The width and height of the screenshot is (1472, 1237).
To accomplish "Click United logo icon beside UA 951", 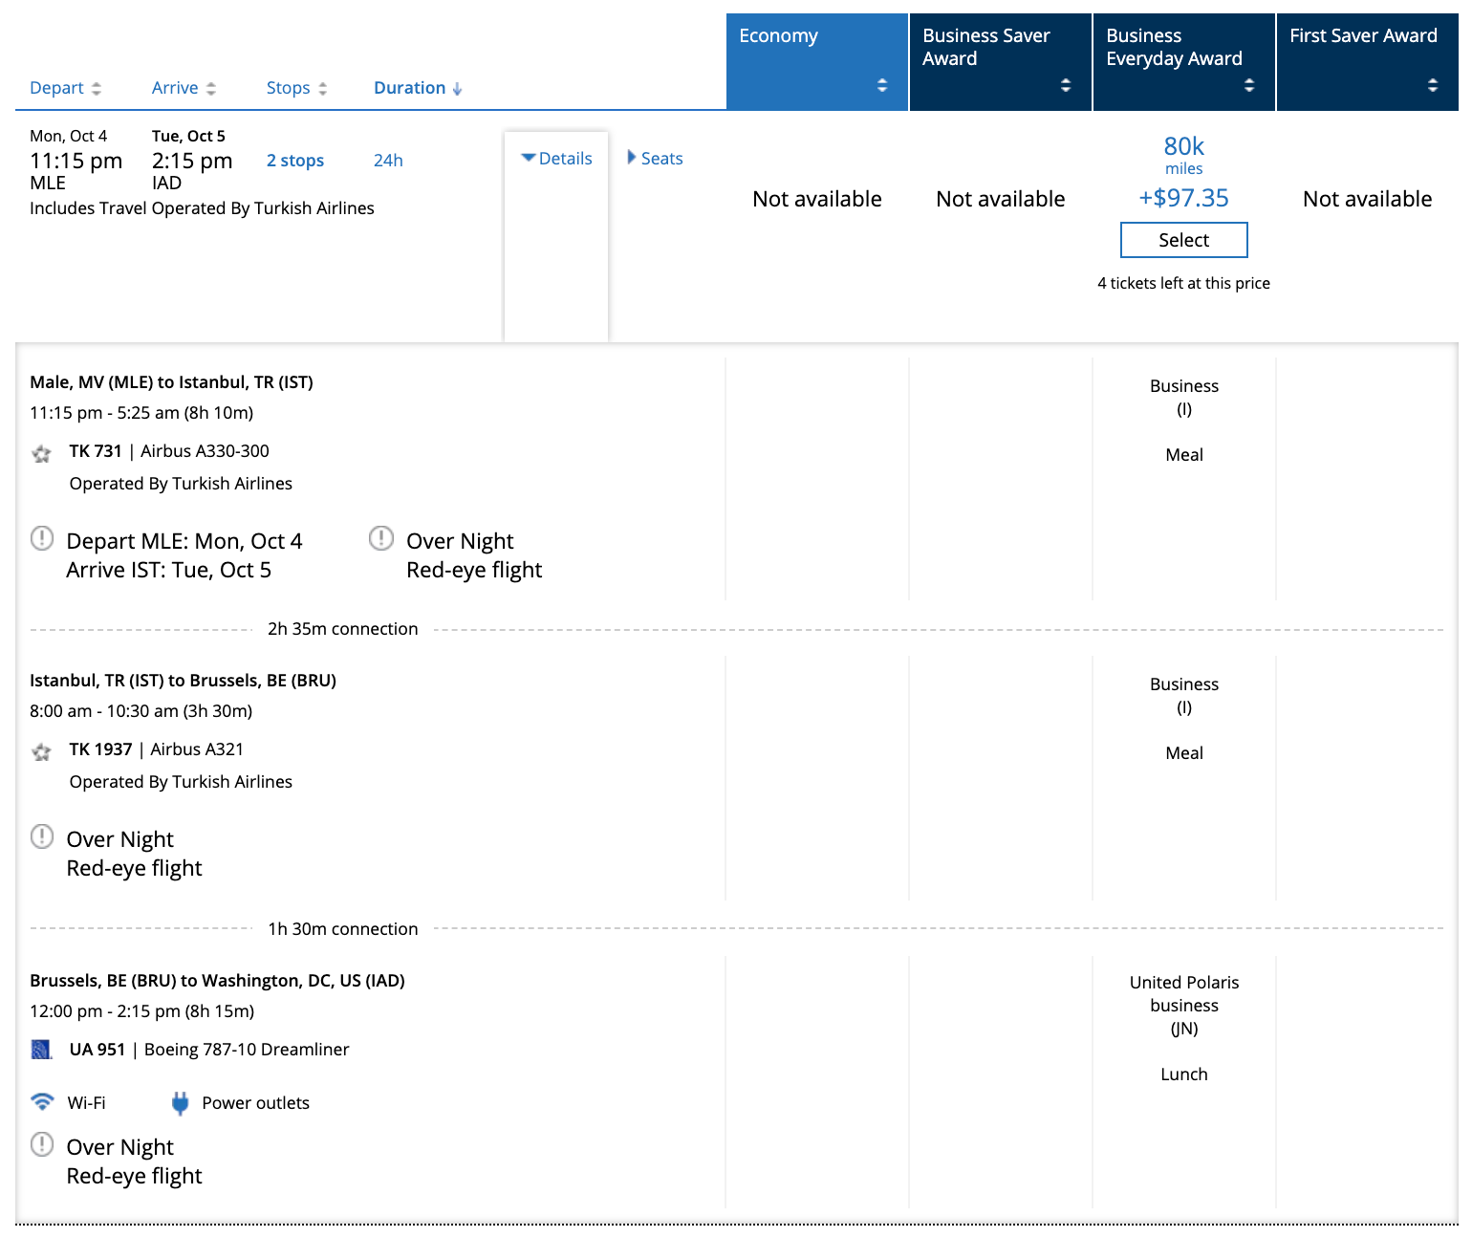I will coord(41,1050).
